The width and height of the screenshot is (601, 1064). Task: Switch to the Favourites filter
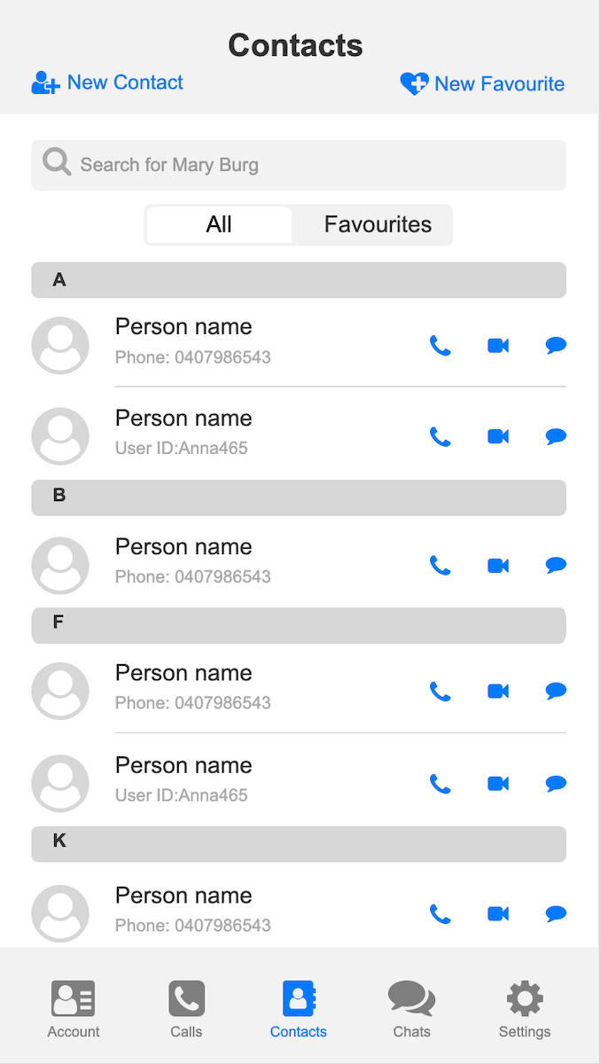click(378, 224)
